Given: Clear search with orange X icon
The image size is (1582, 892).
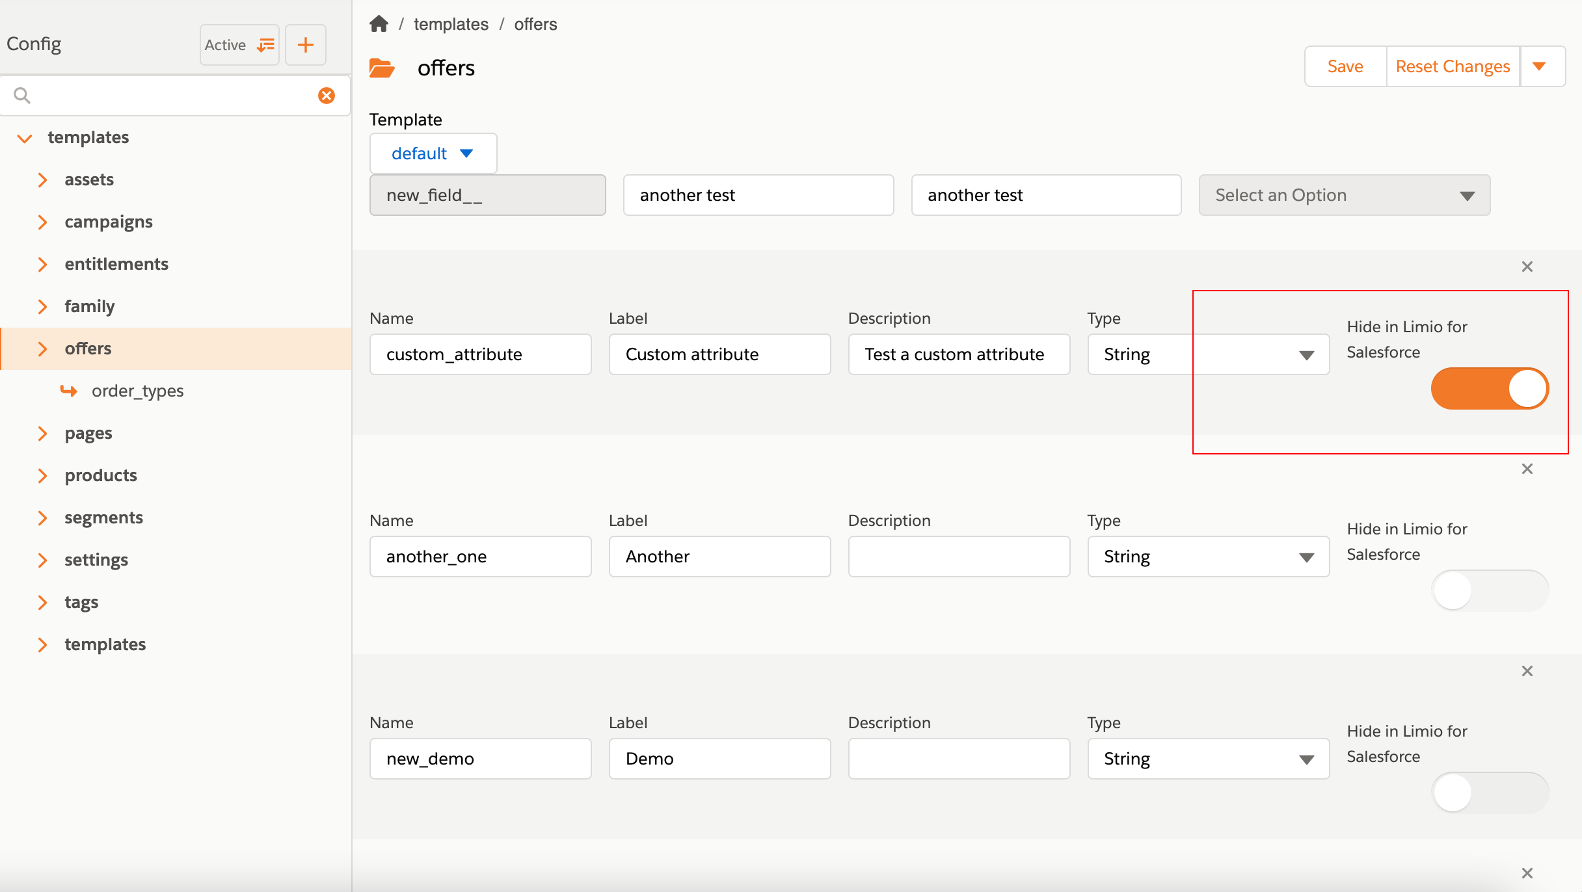Looking at the screenshot, I should 327,96.
